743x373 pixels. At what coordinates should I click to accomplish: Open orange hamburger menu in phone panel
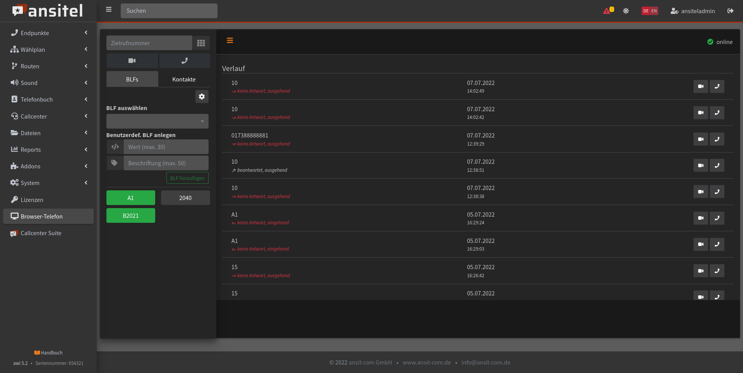[230, 41]
